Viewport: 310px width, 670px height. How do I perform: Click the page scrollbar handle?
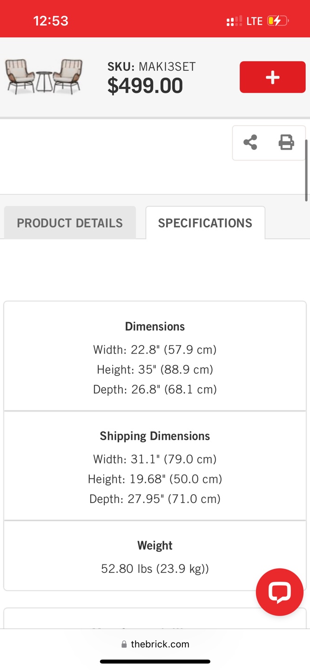[x=306, y=170]
